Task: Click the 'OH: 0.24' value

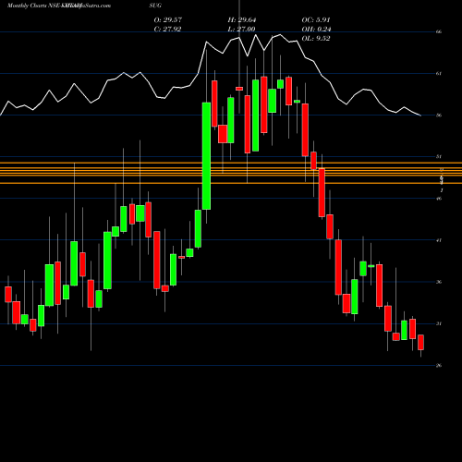Action: [x=316, y=30]
